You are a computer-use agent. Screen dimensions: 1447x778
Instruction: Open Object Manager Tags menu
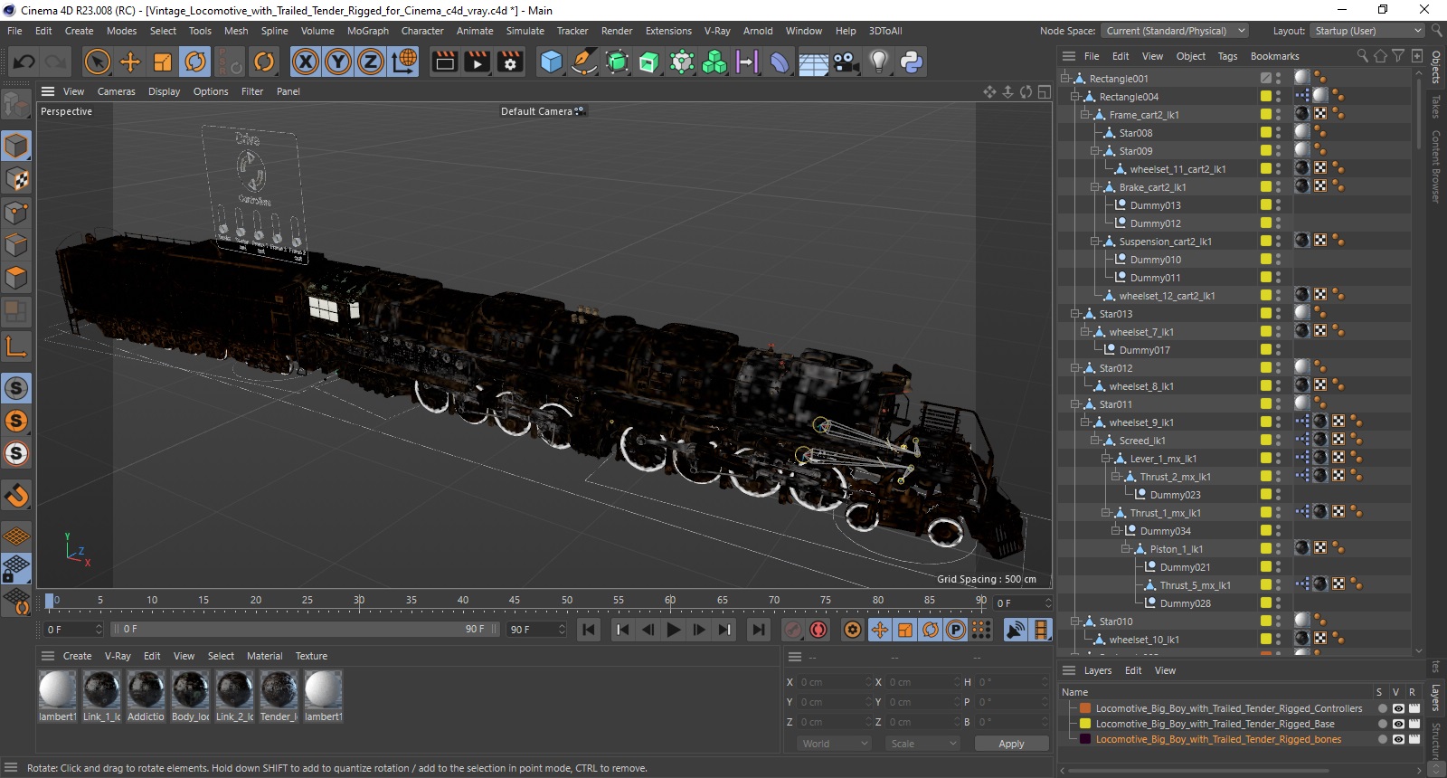1227,56
